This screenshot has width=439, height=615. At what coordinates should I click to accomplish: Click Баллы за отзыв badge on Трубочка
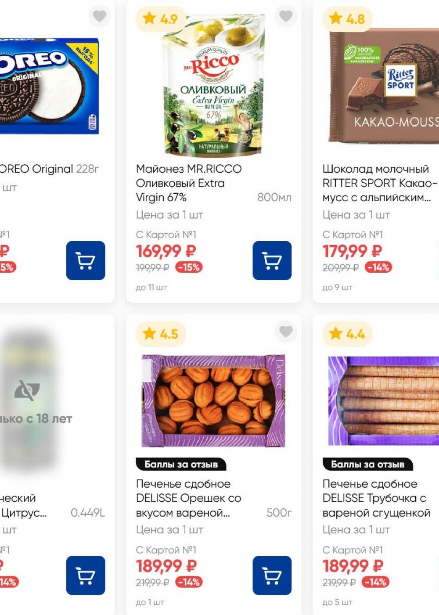[367, 464]
